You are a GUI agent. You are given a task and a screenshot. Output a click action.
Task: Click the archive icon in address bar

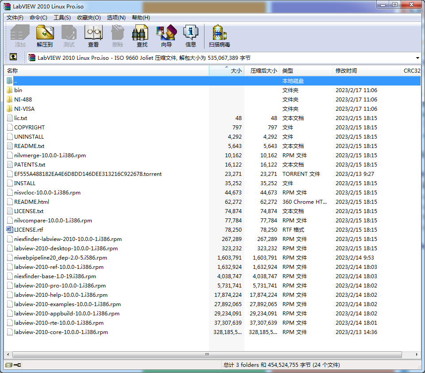(x=32, y=58)
